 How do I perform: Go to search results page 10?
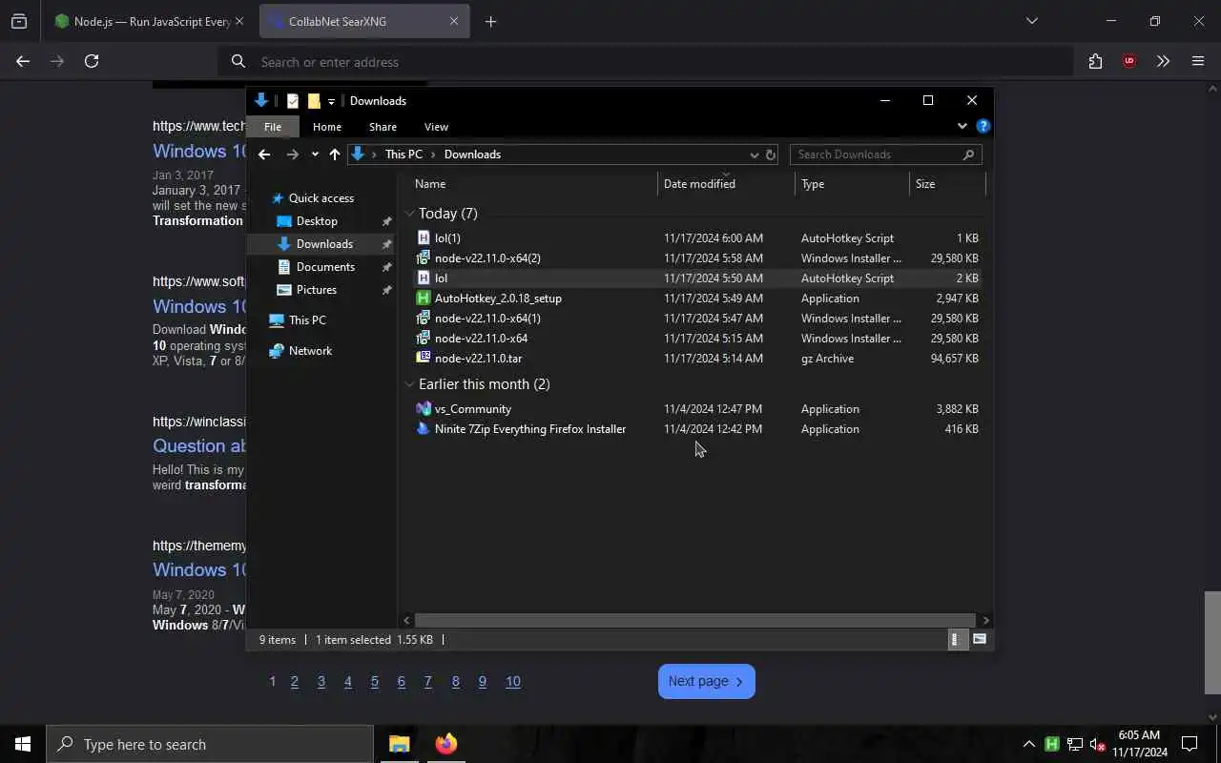[x=512, y=681]
